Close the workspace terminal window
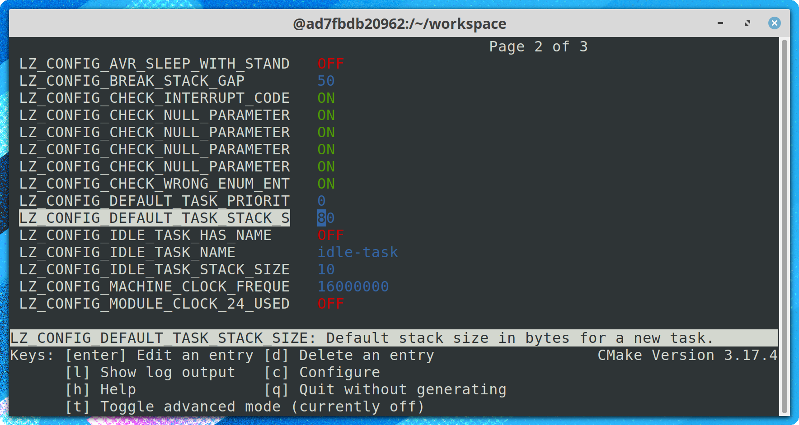The width and height of the screenshot is (799, 425). (775, 23)
